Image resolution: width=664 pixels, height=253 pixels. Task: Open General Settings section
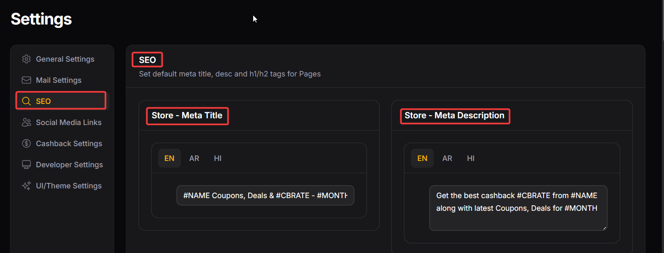coord(65,59)
